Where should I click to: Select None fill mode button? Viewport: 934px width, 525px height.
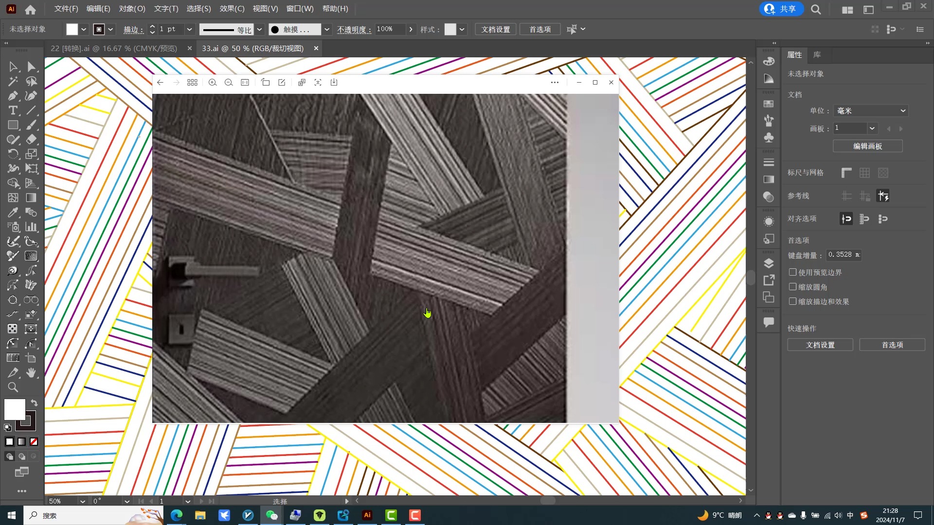(x=34, y=442)
